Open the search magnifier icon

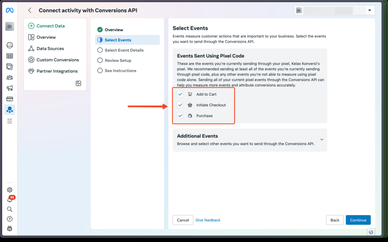pyautogui.click(x=10, y=209)
